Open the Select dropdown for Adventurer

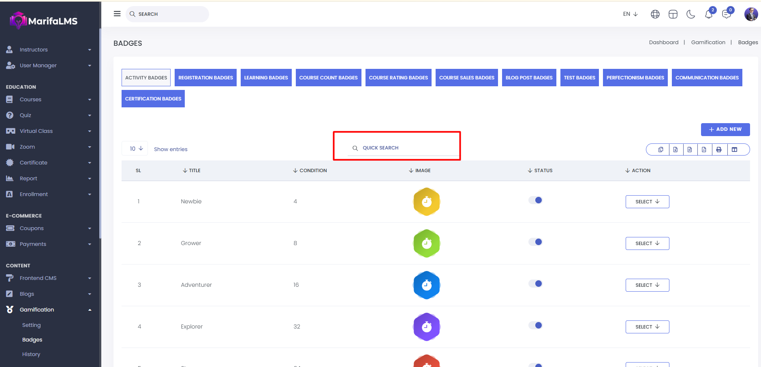(647, 285)
